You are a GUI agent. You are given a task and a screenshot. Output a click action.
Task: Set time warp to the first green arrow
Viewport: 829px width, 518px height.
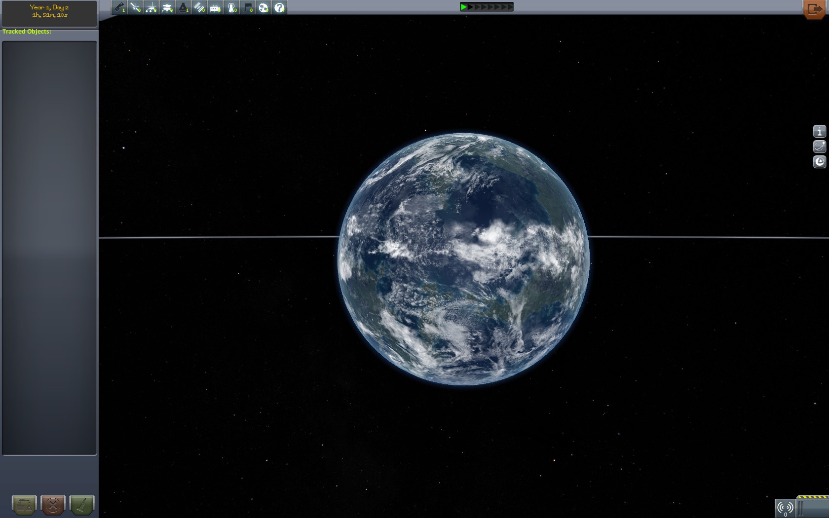(x=463, y=7)
